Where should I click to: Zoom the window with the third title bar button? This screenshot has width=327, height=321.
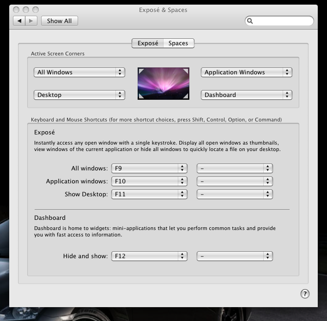pyautogui.click(x=36, y=10)
